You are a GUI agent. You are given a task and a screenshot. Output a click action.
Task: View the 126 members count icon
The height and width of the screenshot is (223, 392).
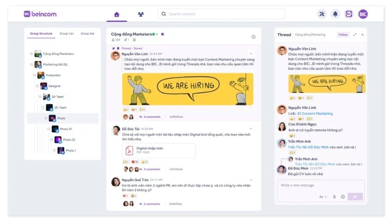[116, 40]
